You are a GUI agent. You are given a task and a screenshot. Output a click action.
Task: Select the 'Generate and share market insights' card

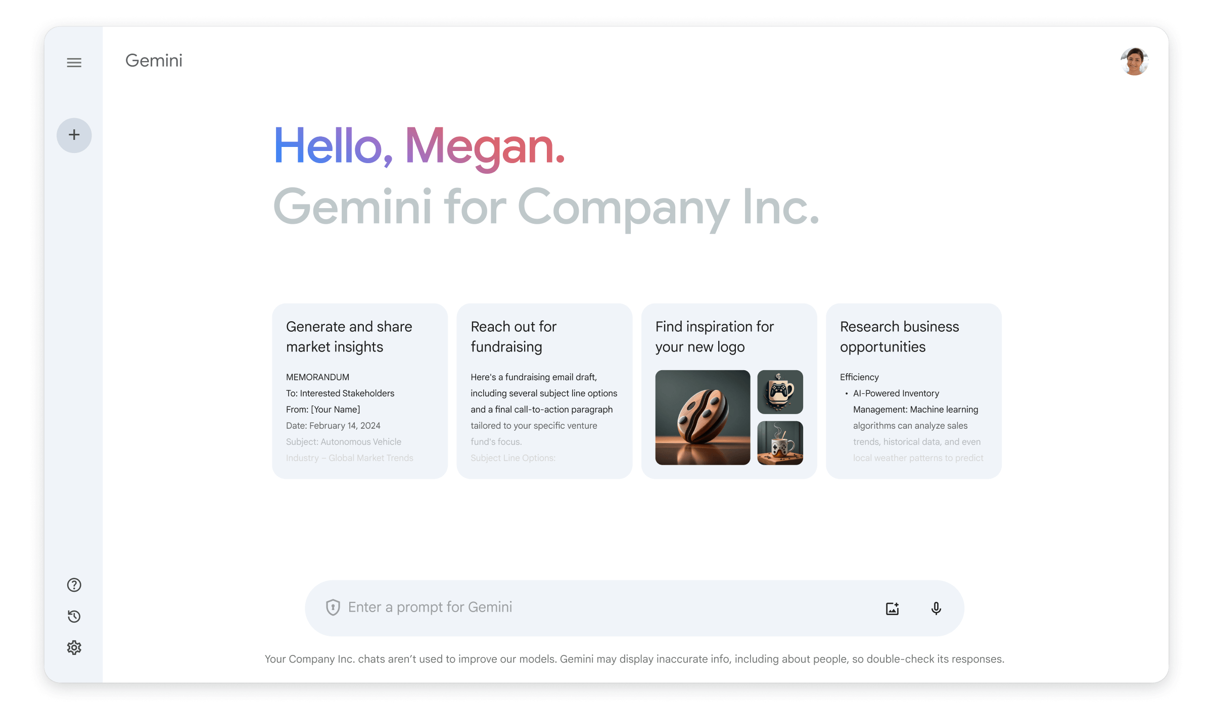359,390
